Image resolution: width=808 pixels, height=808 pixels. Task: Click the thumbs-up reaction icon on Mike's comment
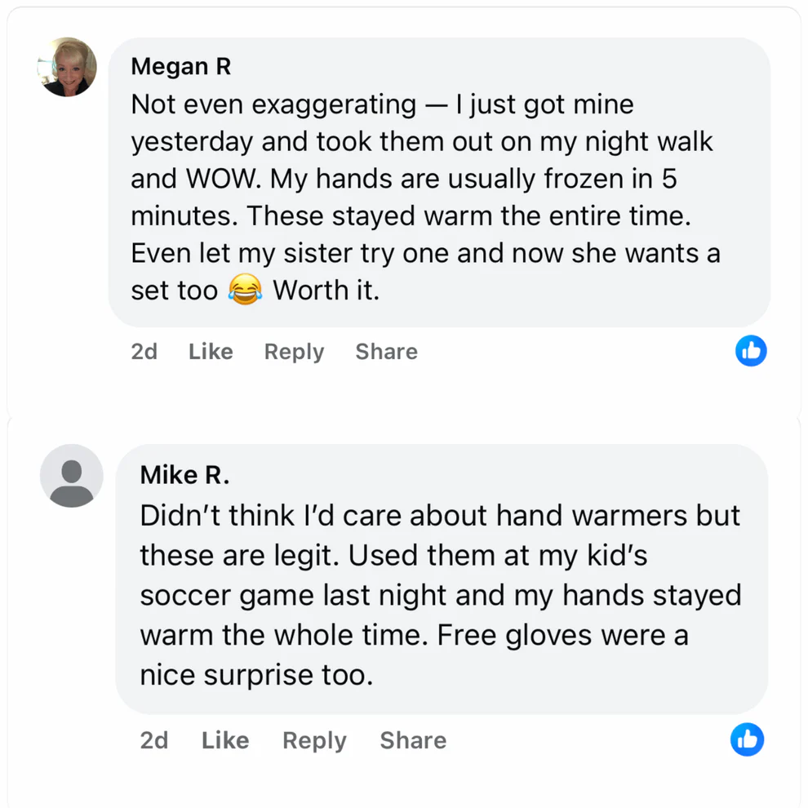tap(747, 739)
